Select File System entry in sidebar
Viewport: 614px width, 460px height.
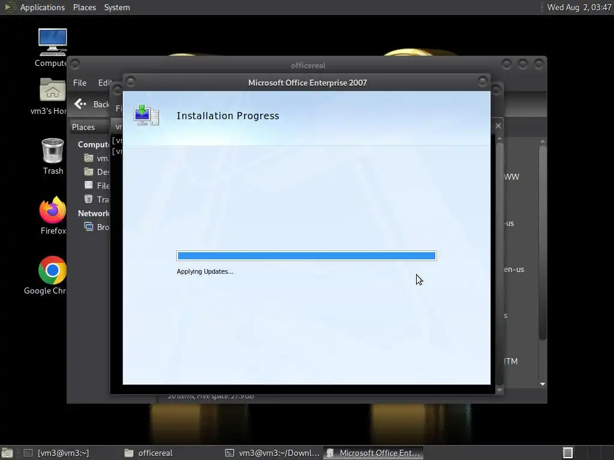97,186
